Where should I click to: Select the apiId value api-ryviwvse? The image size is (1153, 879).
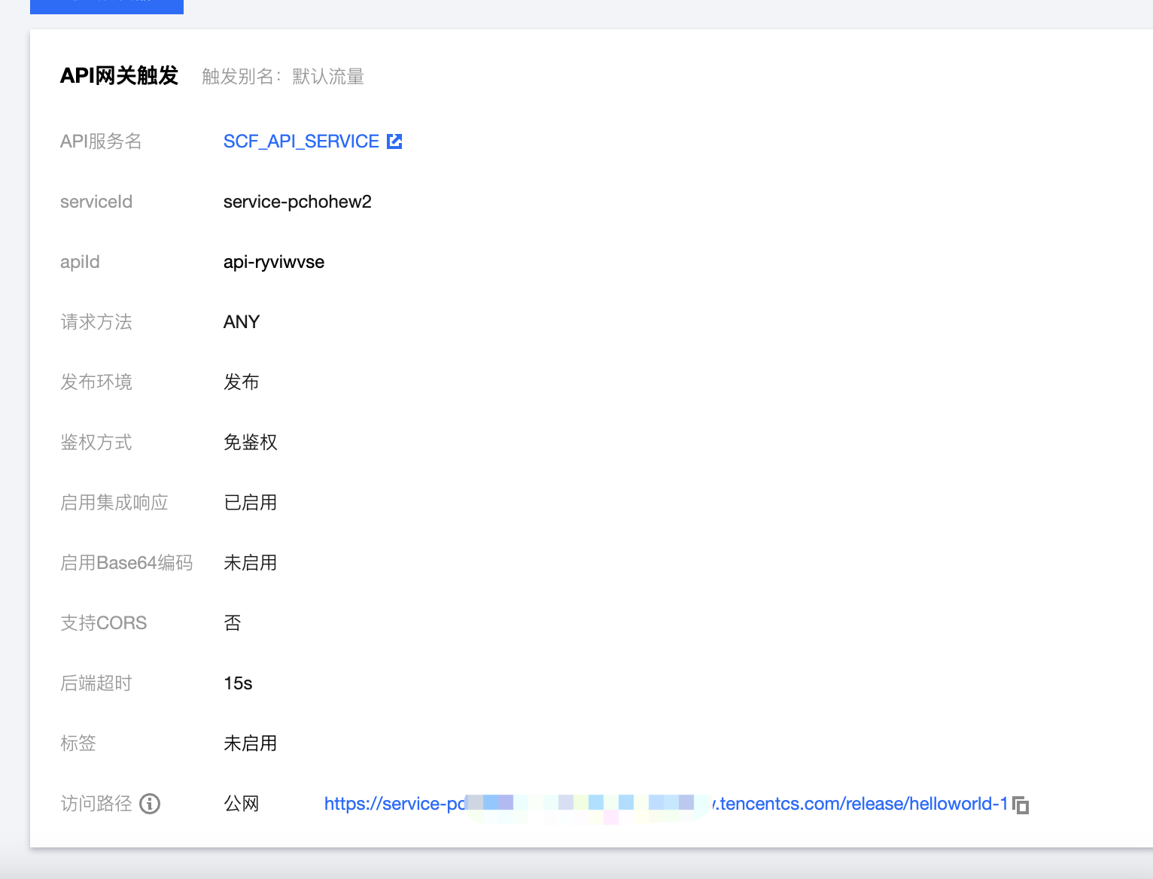(274, 262)
